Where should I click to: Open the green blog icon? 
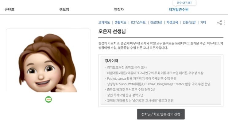[48, 99]
